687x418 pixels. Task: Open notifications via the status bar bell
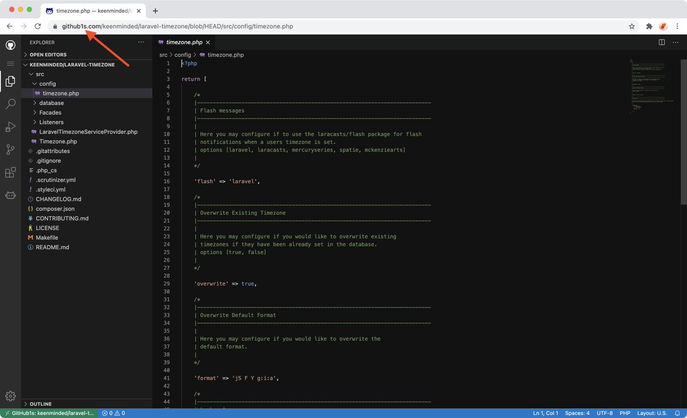pyautogui.click(x=679, y=412)
